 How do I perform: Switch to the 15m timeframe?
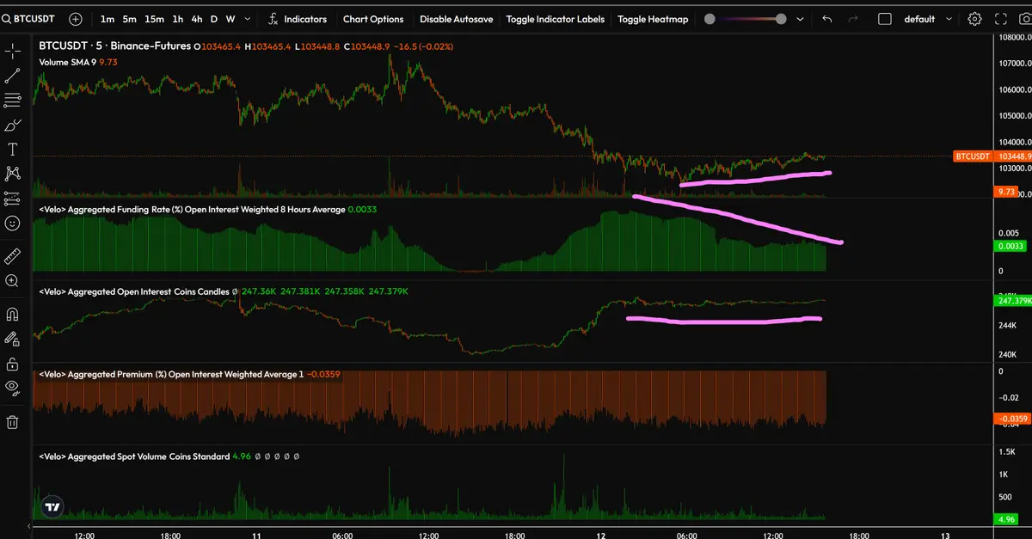point(154,19)
